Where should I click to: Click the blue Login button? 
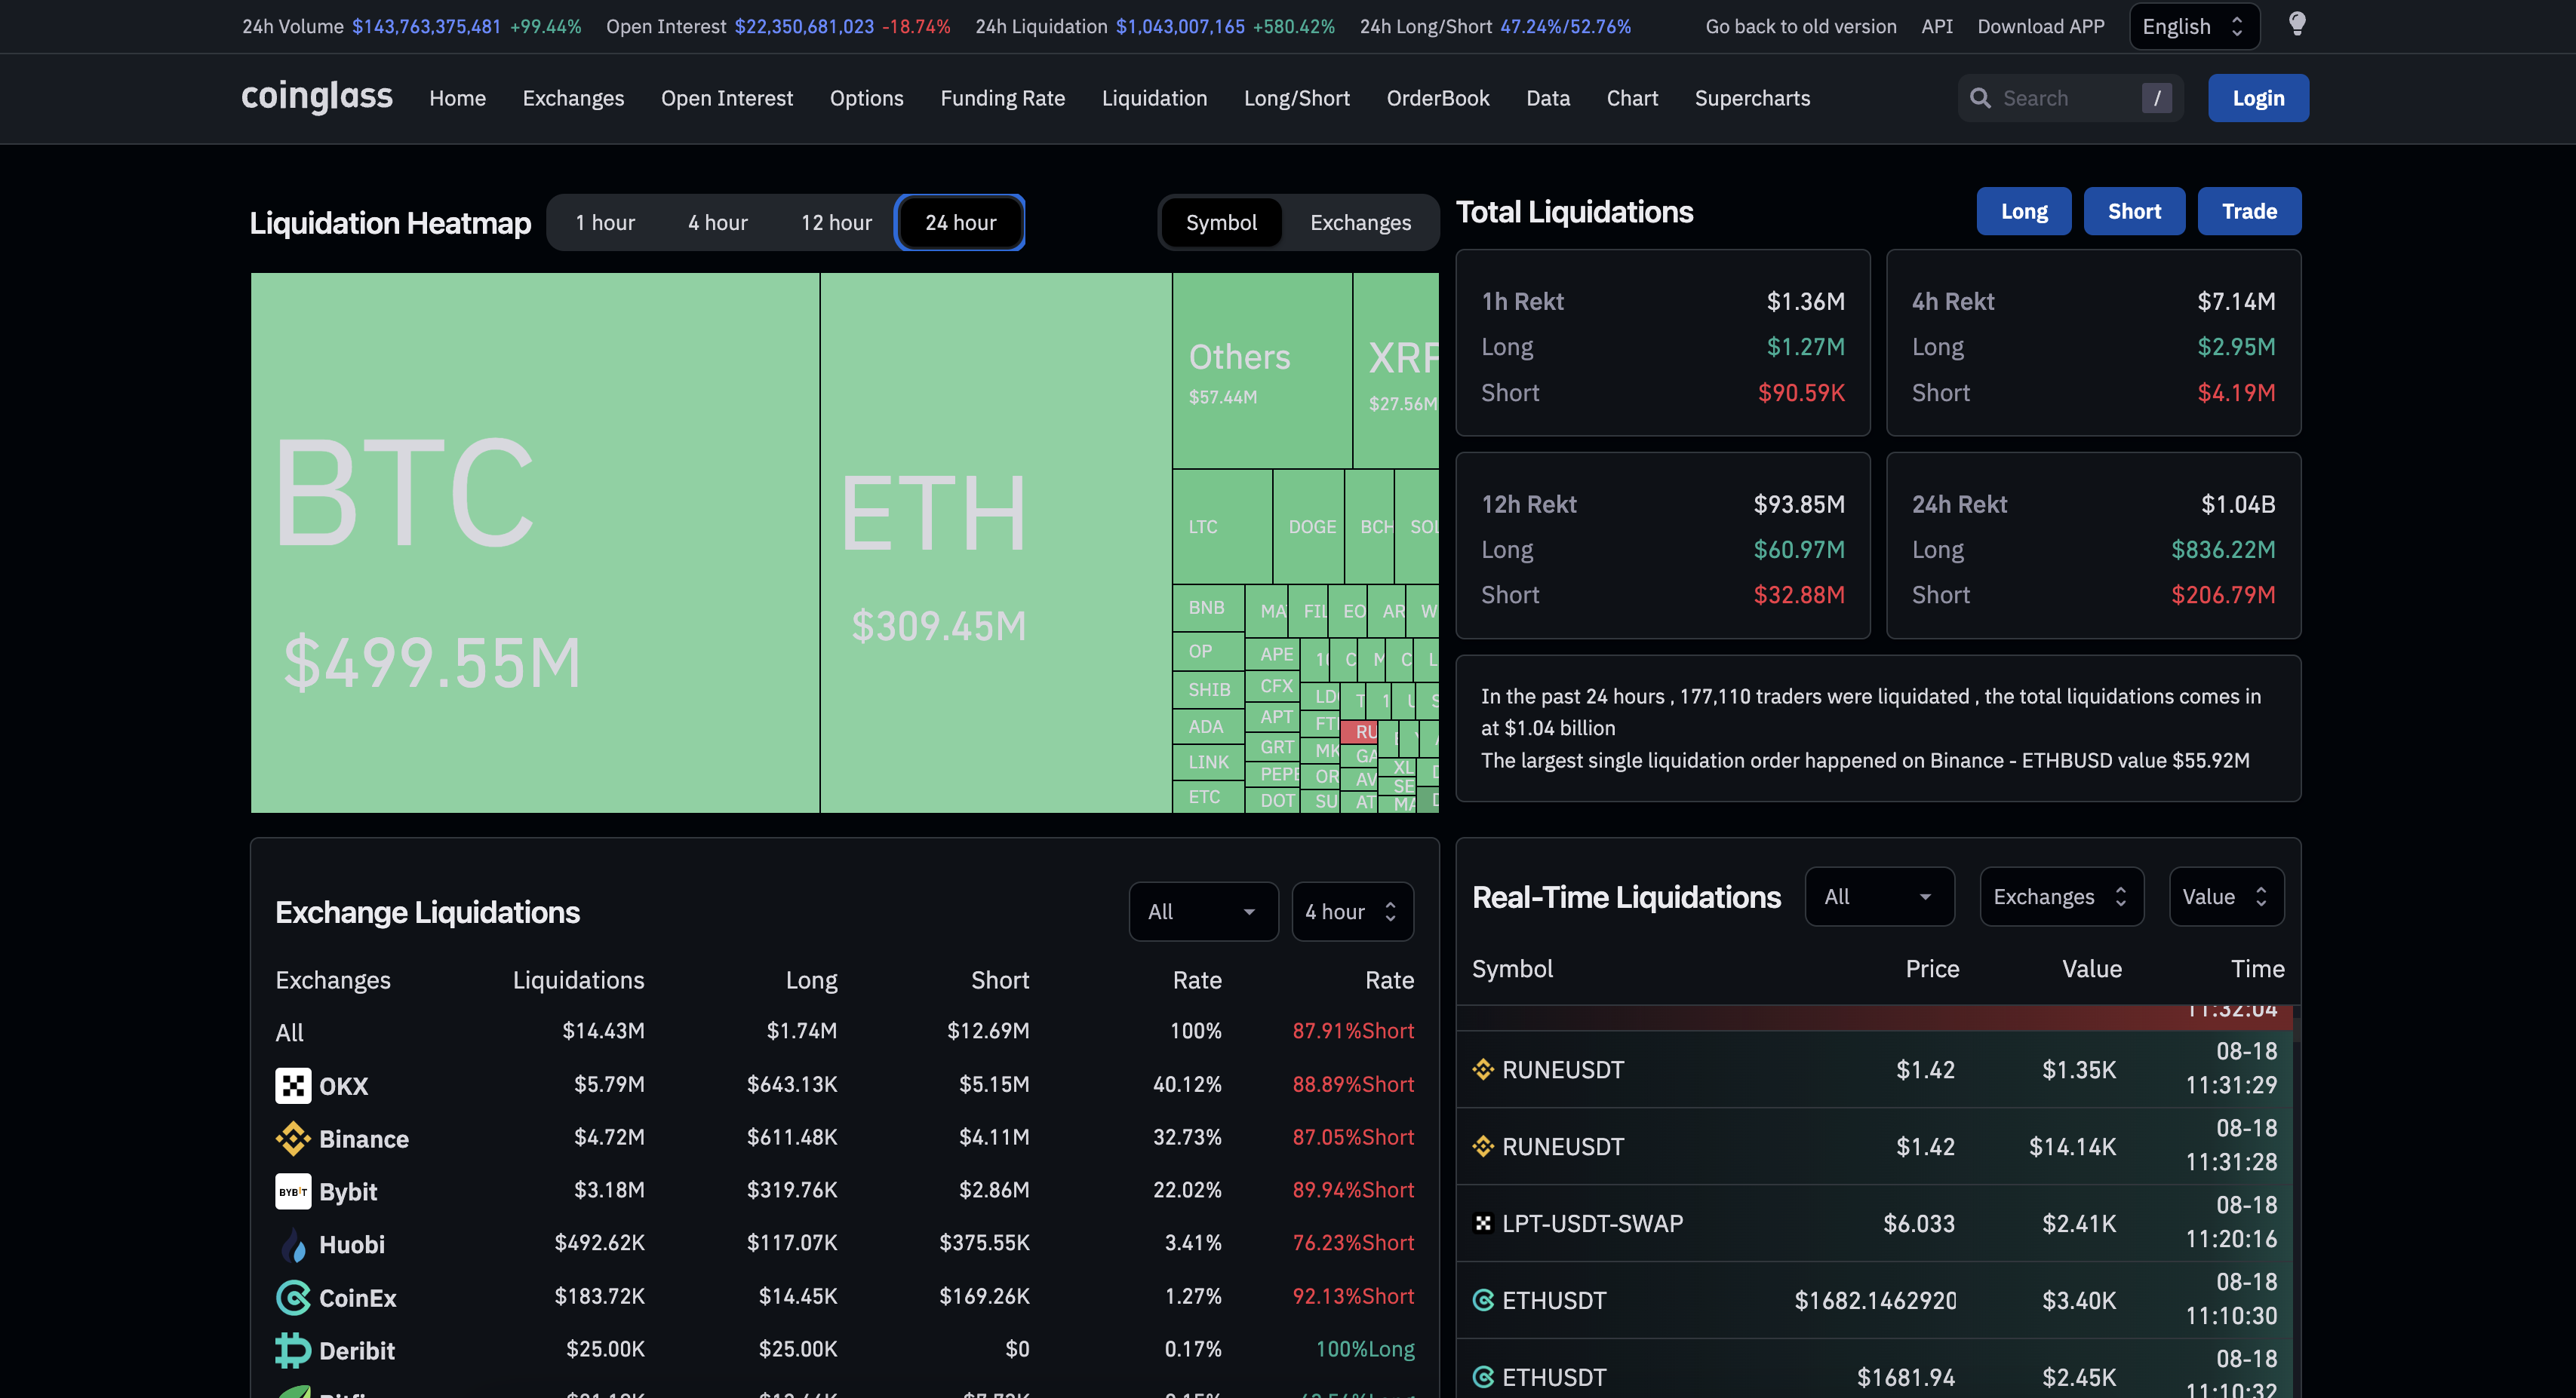click(x=2258, y=98)
